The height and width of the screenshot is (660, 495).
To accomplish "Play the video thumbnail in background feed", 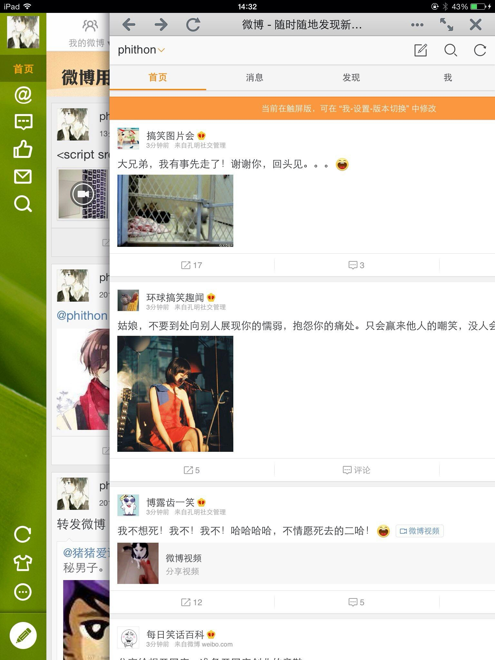I will (83, 194).
